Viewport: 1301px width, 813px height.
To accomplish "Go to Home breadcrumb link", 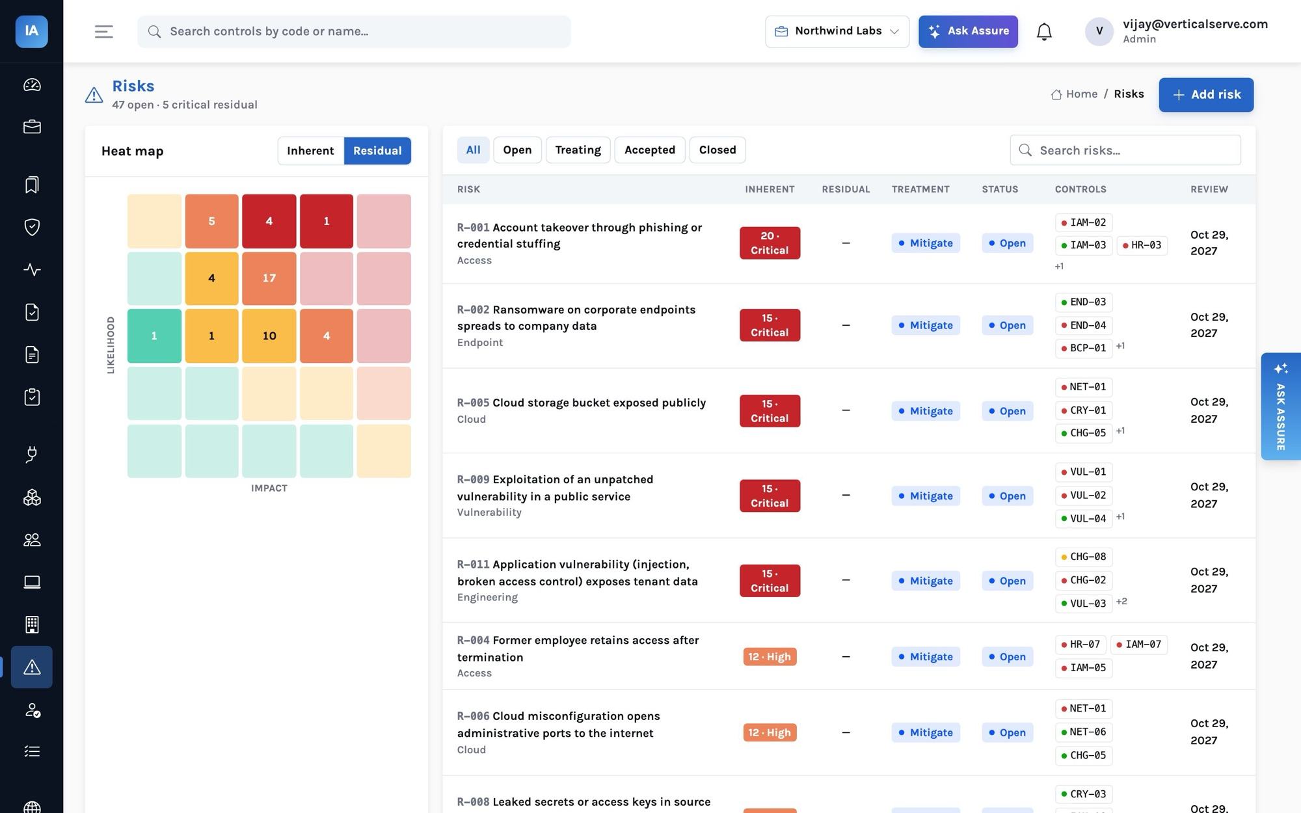I will coord(1075,94).
